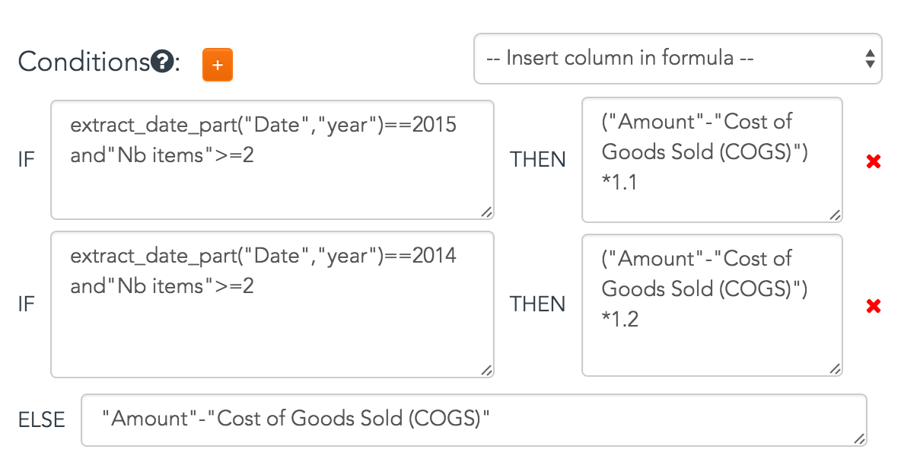Screen dimensions: 901x459
Task: Click the IF field containing year 2015
Action: coord(272,160)
